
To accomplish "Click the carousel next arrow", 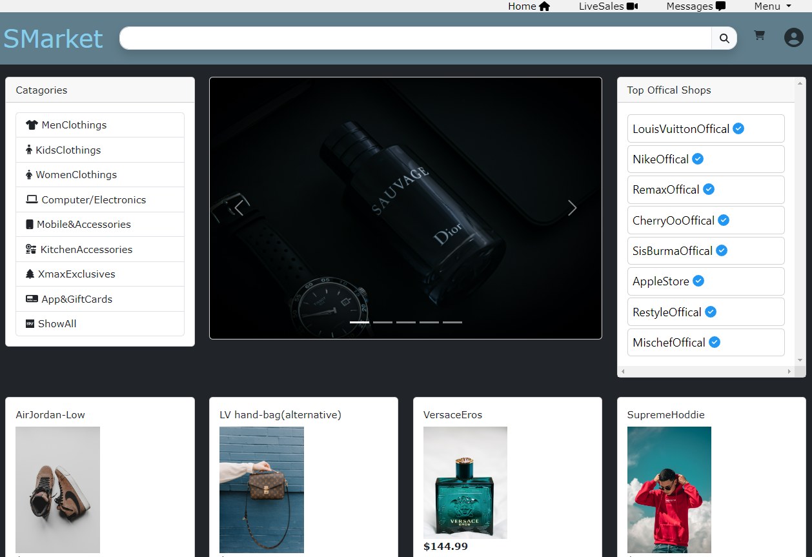I will click(572, 208).
